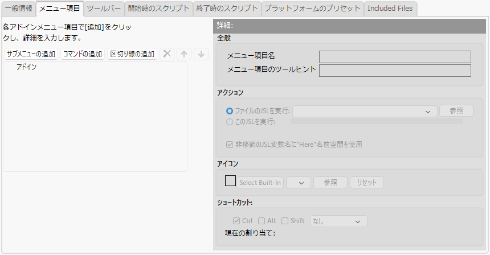490x255 pixels.
Task: Click the move up arrow icon
Action: [x=184, y=54]
